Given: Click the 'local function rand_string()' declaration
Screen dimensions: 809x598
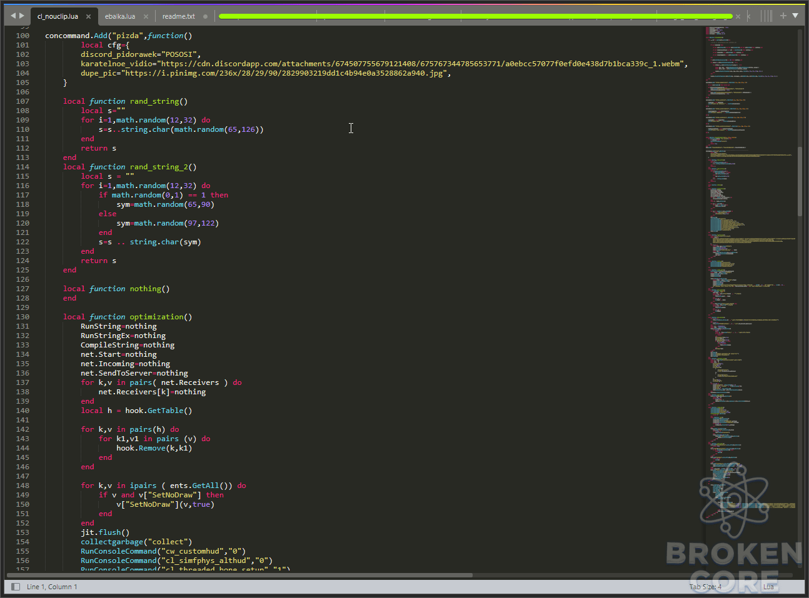Looking at the screenshot, I should 125,101.
